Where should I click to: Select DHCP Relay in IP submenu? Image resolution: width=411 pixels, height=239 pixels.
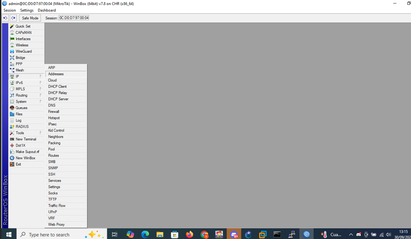[66, 93]
